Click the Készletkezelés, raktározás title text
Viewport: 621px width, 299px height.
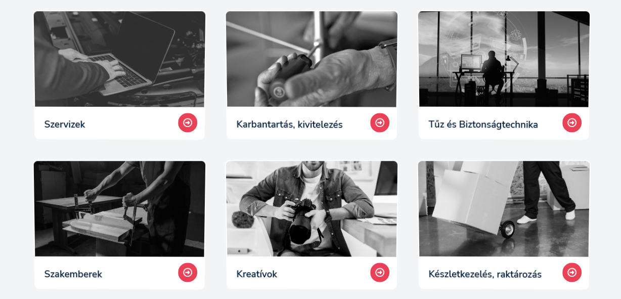485,274
